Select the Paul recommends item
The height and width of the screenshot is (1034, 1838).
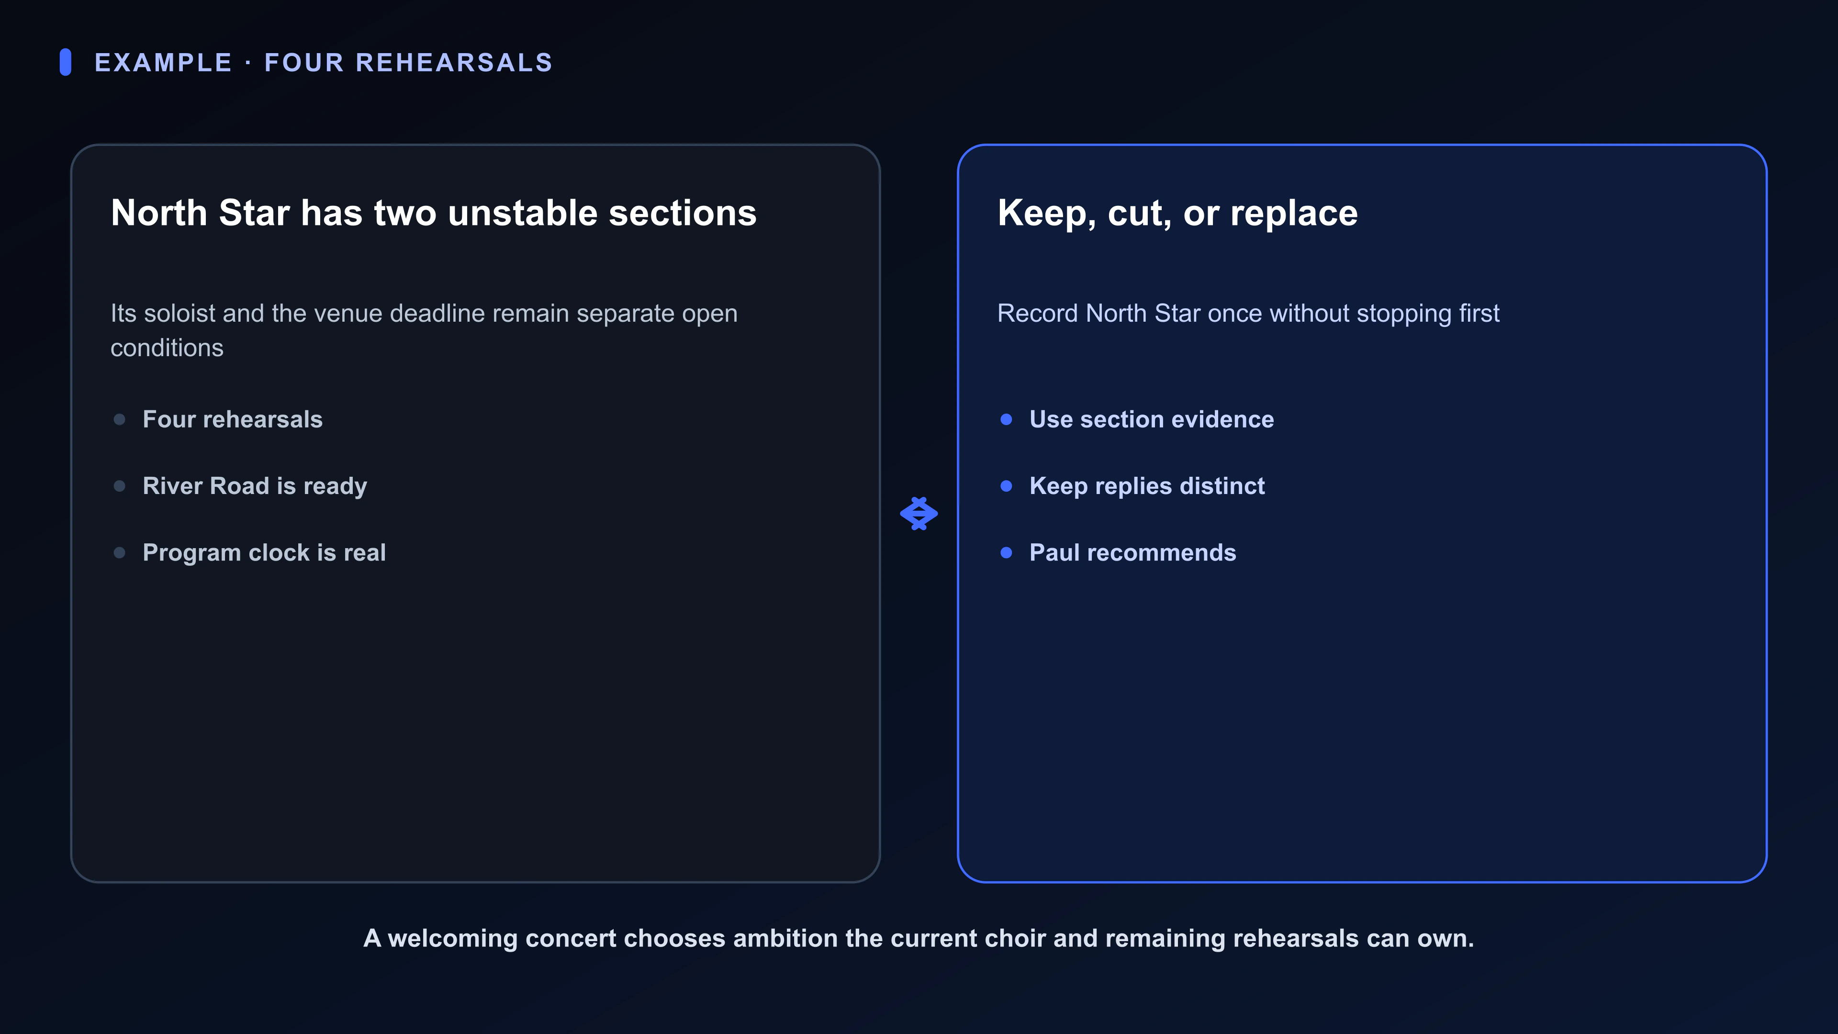1132,553
